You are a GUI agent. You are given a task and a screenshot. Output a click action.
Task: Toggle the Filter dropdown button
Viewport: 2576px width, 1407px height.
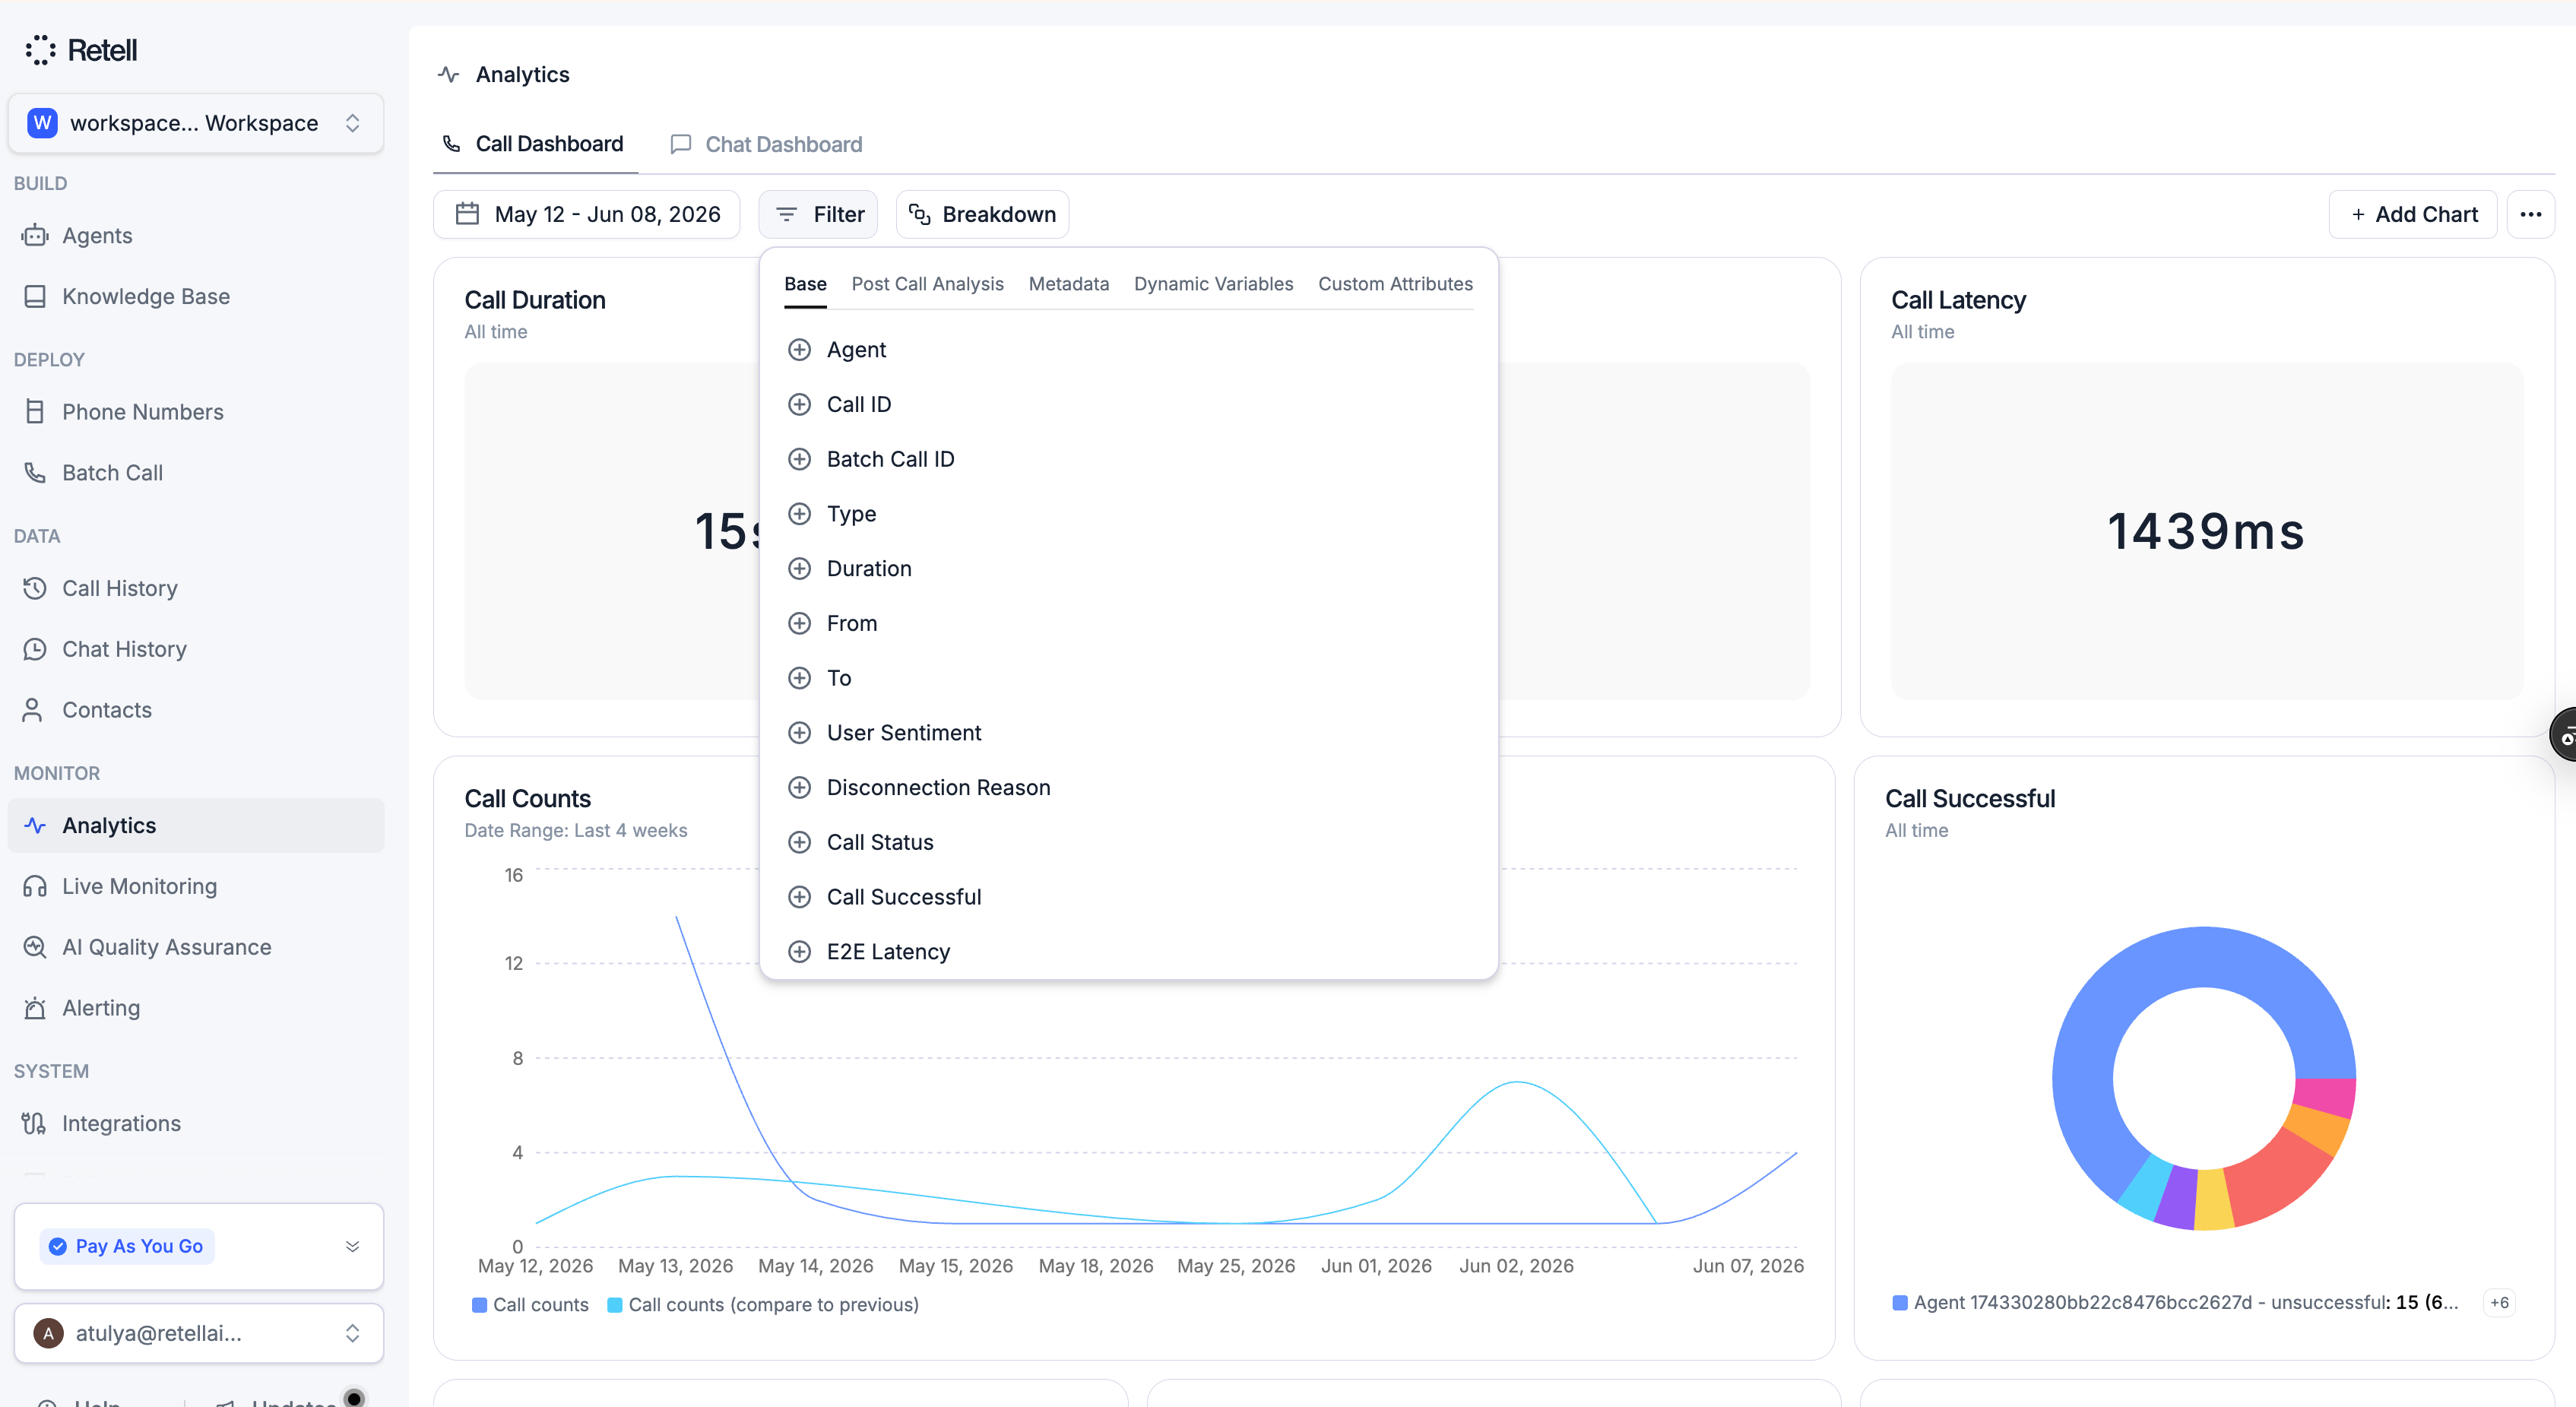coord(818,214)
